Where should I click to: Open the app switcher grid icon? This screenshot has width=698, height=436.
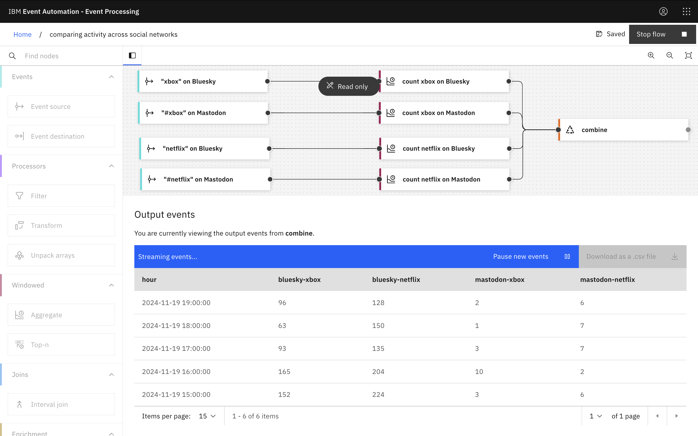click(686, 11)
